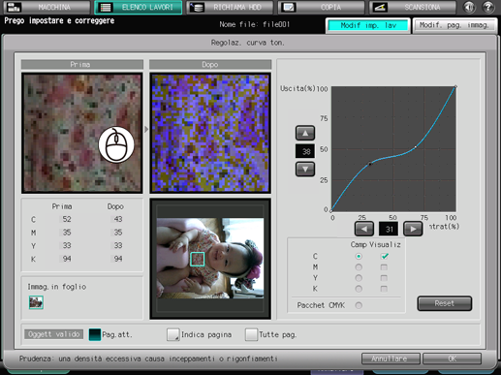
Task: Click the Prima preview image
Action: (x=82, y=133)
